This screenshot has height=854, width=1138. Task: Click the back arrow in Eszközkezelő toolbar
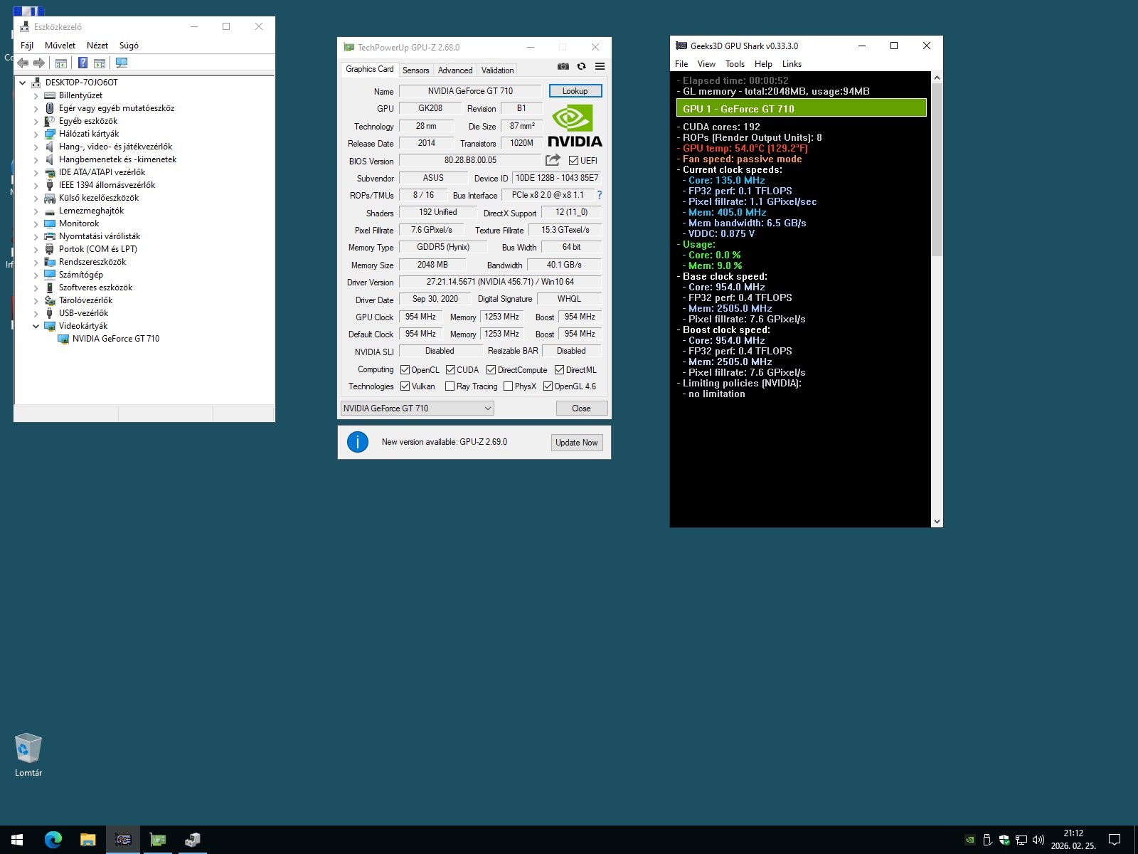23,63
